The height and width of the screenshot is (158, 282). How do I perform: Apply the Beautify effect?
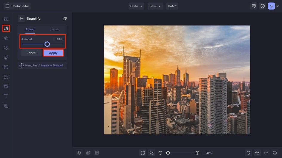pyautogui.click(x=53, y=53)
